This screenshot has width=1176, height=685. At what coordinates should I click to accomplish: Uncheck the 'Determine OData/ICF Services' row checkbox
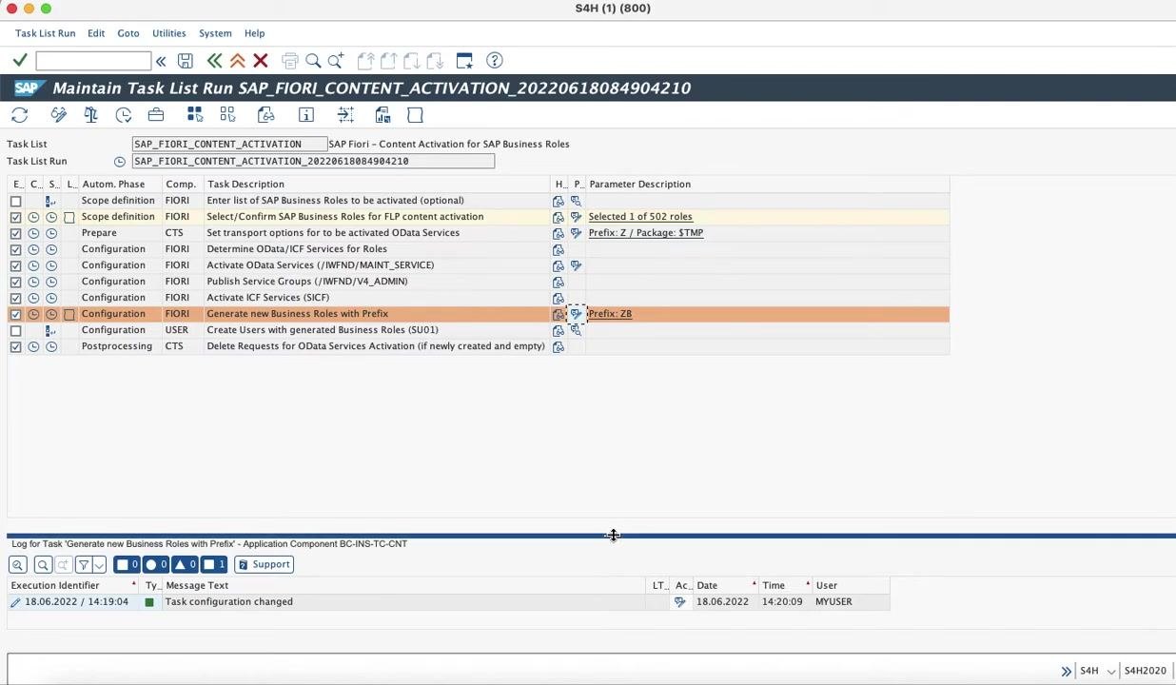15,249
